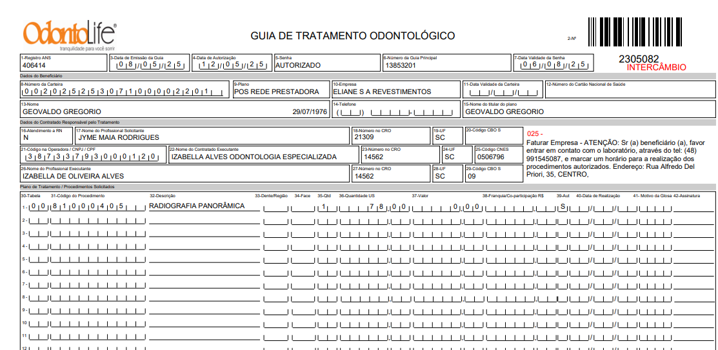Click the description line of row 8
The image size is (718, 350).
tap(204, 298)
